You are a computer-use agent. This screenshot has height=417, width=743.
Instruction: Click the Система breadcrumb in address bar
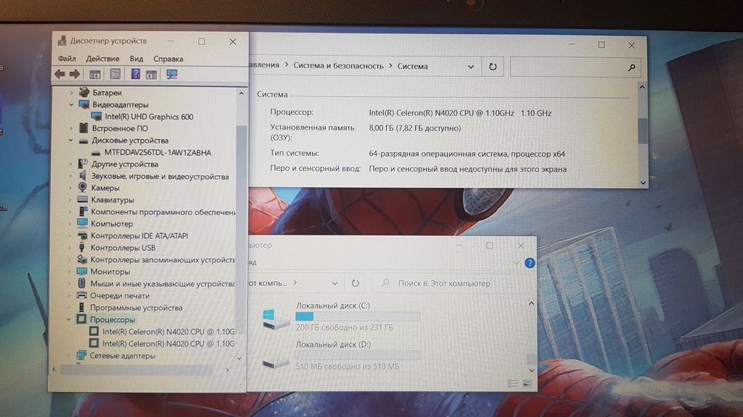412,66
